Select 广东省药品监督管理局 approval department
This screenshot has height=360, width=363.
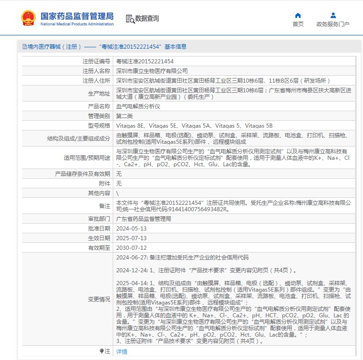pyautogui.click(x=143, y=219)
